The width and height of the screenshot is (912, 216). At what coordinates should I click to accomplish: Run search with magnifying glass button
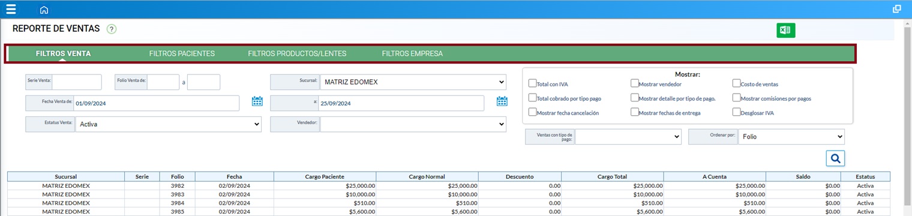[x=835, y=158]
